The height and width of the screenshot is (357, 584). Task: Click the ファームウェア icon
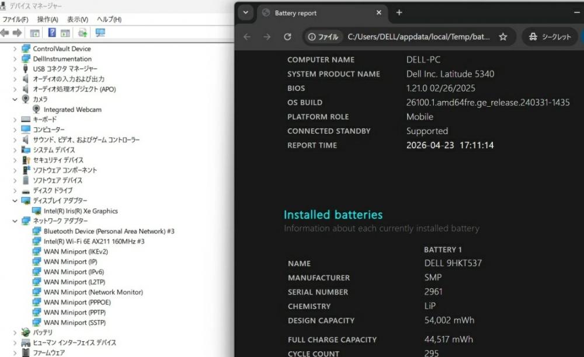pyautogui.click(x=26, y=352)
